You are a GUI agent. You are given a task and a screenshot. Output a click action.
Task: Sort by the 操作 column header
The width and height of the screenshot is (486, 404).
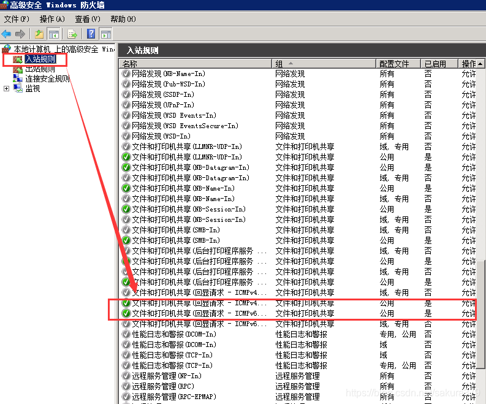[x=468, y=64]
